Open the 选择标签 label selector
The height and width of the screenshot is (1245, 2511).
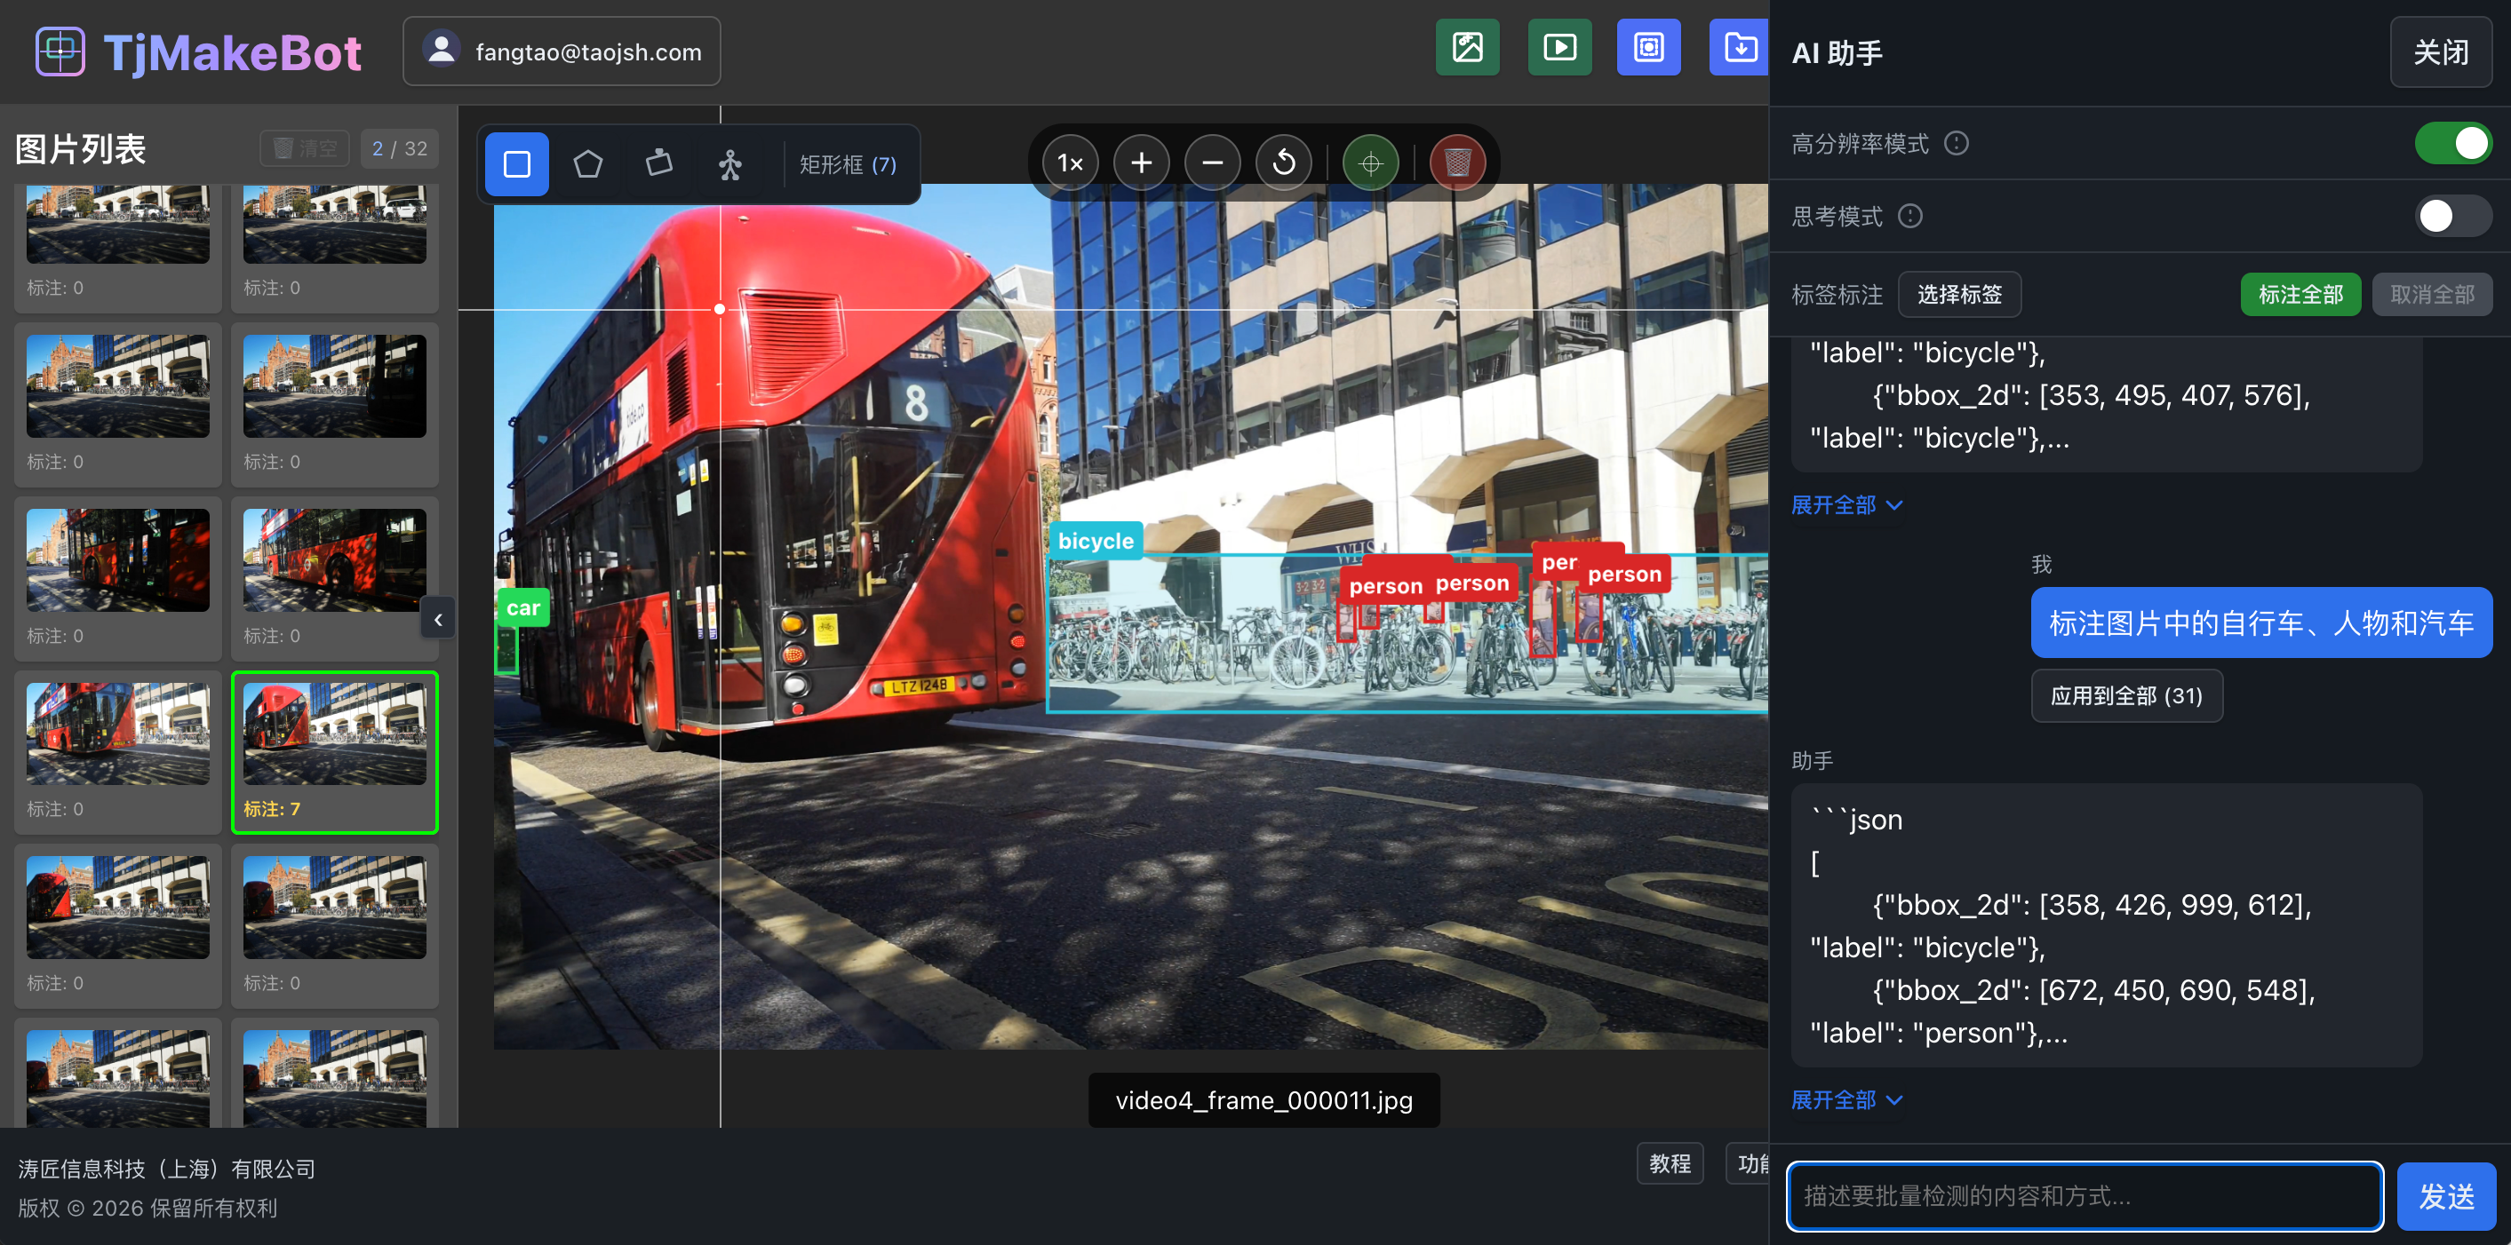point(1959,294)
